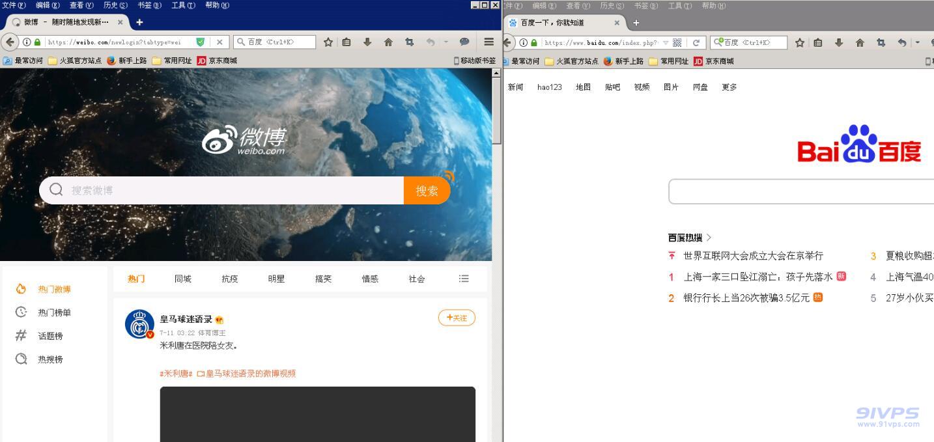Open 皇马球迷语录的微博视频 link
Image resolution: width=934 pixels, height=442 pixels.
[x=246, y=374]
